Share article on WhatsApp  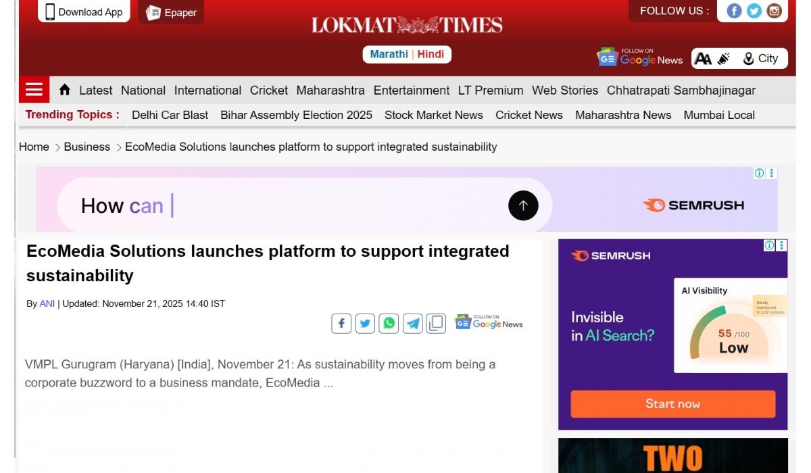[x=389, y=324]
